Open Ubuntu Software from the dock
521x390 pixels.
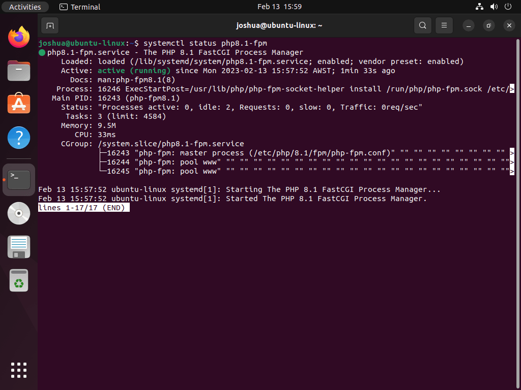pyautogui.click(x=18, y=104)
